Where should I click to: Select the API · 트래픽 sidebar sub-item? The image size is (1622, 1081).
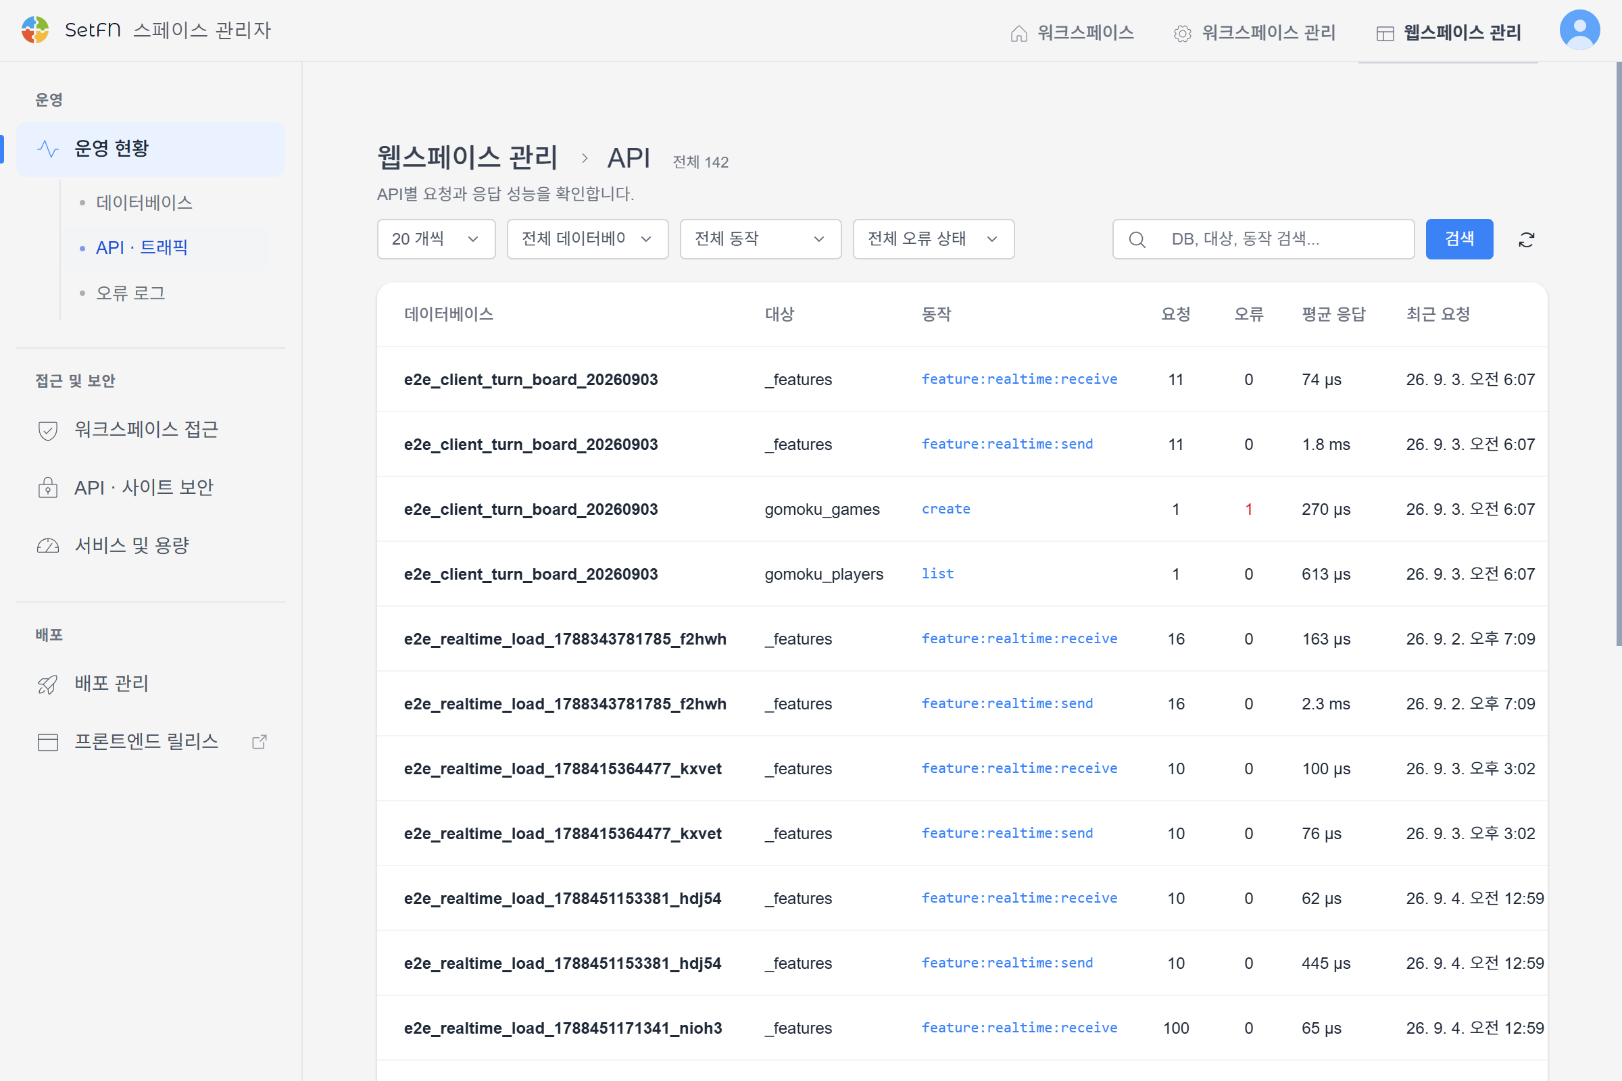pyautogui.click(x=141, y=247)
